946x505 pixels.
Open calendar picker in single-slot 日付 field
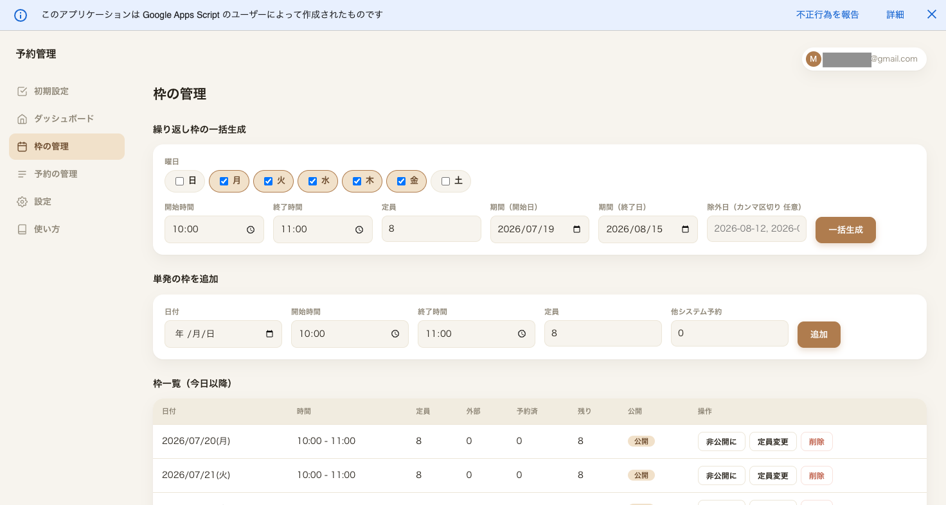point(269,334)
